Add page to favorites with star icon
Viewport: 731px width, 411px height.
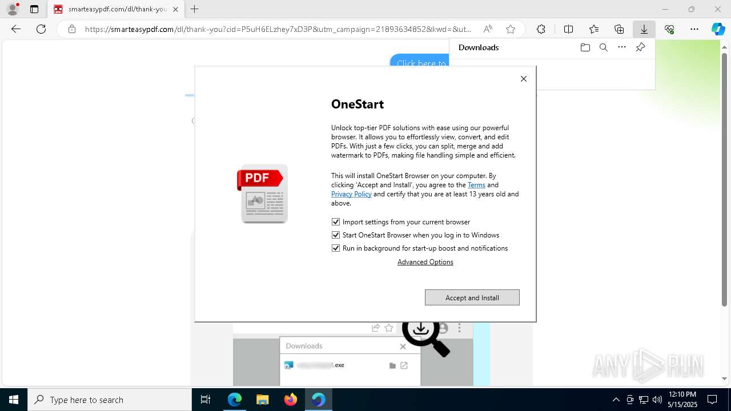pyautogui.click(x=511, y=29)
